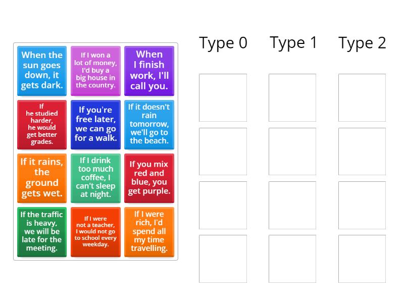Viewport: 404px width, 303px height.
Task: Click the bottom empty box under Type 2
Action: [x=362, y=259]
